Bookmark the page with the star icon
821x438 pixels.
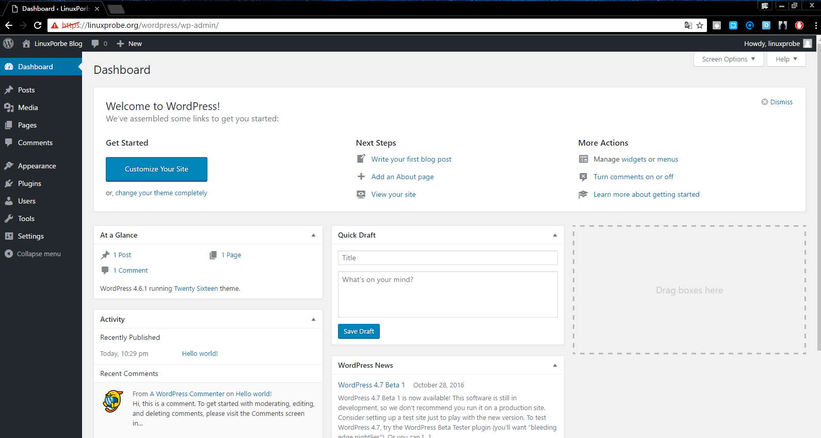[700, 25]
